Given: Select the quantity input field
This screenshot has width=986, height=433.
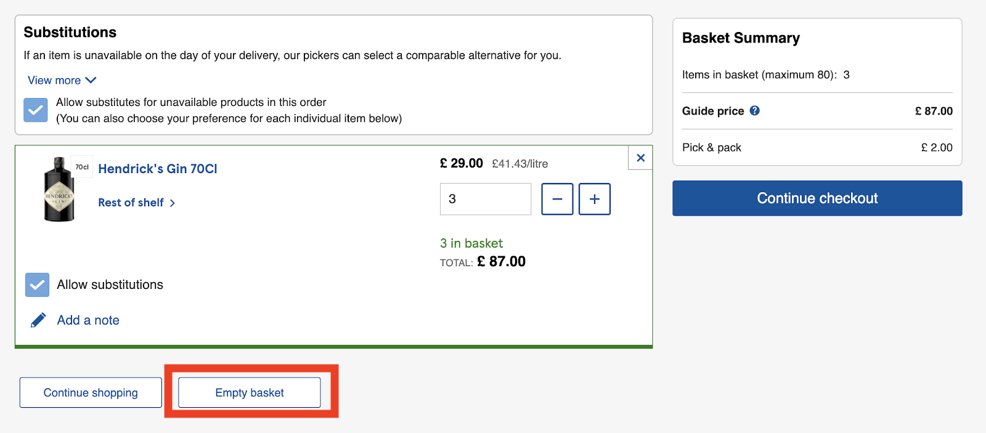Looking at the screenshot, I should [x=485, y=199].
